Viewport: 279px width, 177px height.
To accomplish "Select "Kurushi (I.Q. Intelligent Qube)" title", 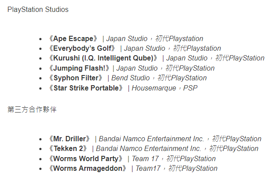I will click(103, 58).
